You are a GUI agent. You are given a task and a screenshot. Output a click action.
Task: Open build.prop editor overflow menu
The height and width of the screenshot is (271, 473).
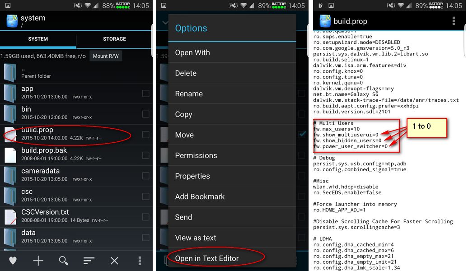coord(454,21)
